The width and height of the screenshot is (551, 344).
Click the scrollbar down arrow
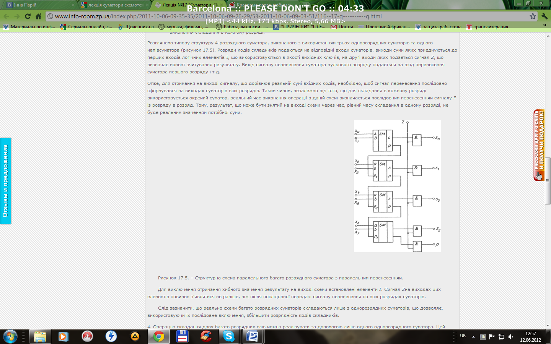(548, 325)
